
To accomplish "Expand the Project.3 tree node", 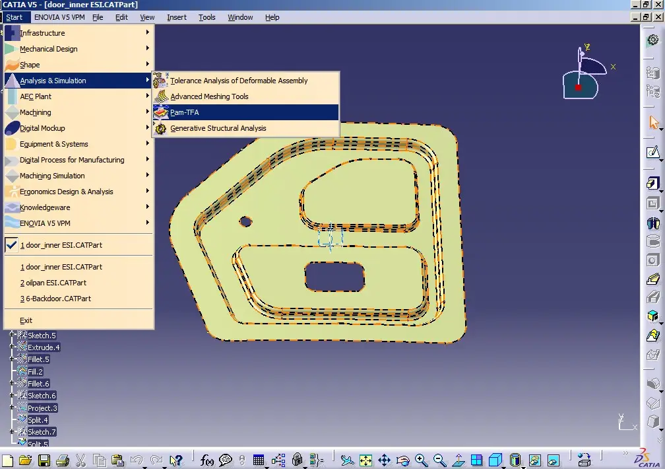I will (13, 407).
